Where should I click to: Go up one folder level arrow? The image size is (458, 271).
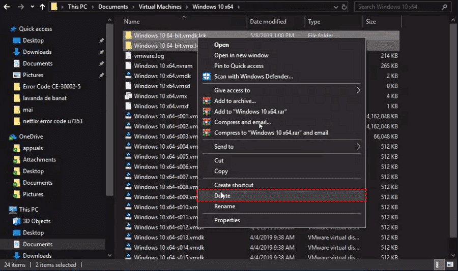tap(42, 7)
